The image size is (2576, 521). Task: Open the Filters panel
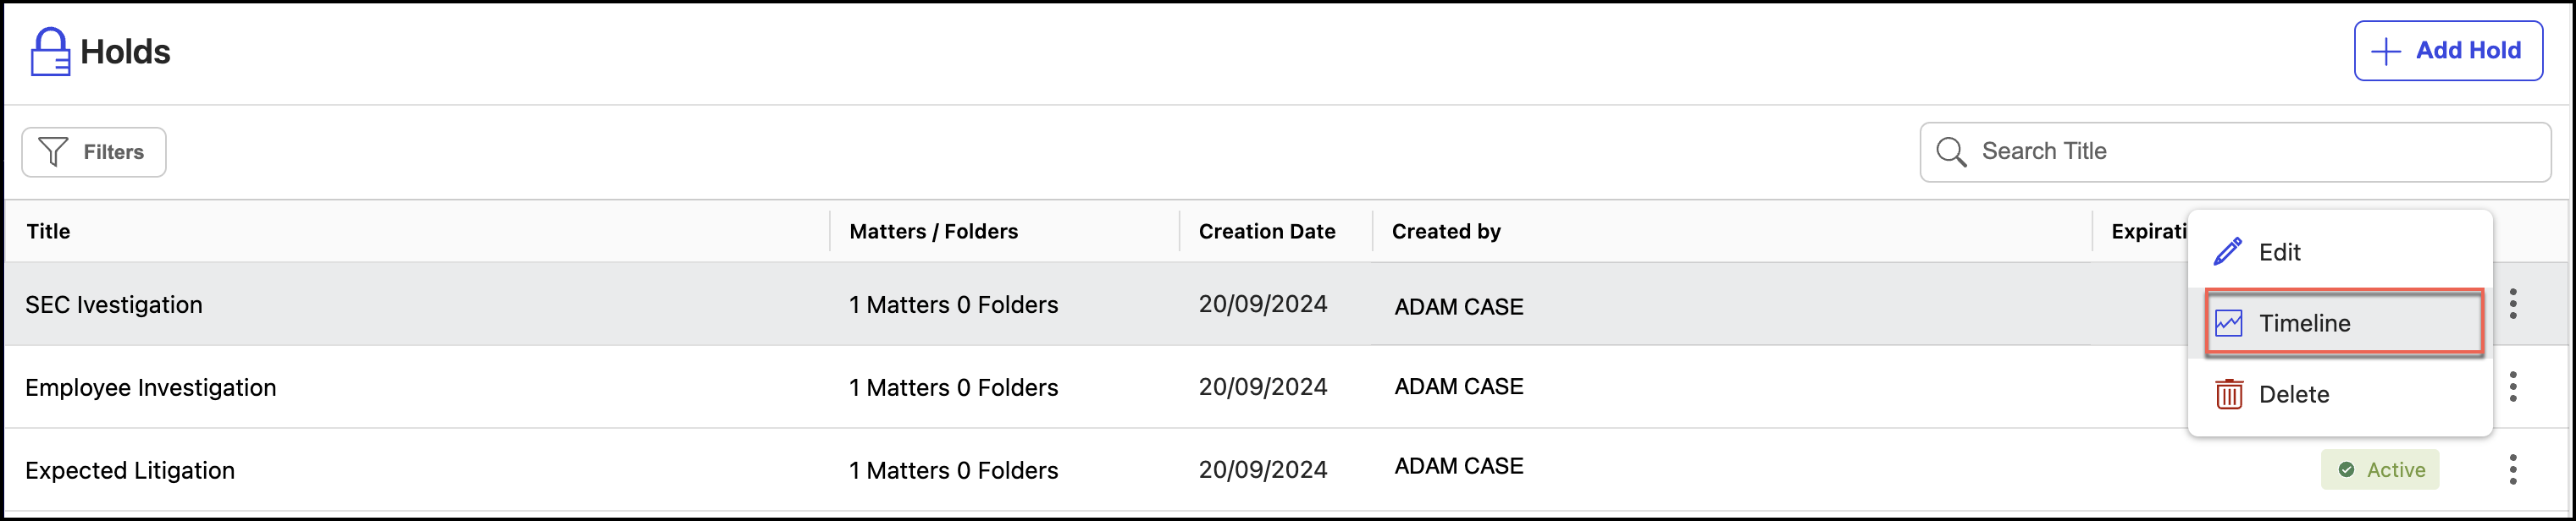click(94, 151)
